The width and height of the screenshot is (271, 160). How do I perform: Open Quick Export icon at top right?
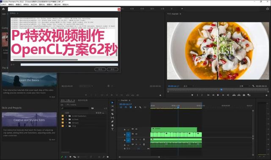tap(267, 8)
